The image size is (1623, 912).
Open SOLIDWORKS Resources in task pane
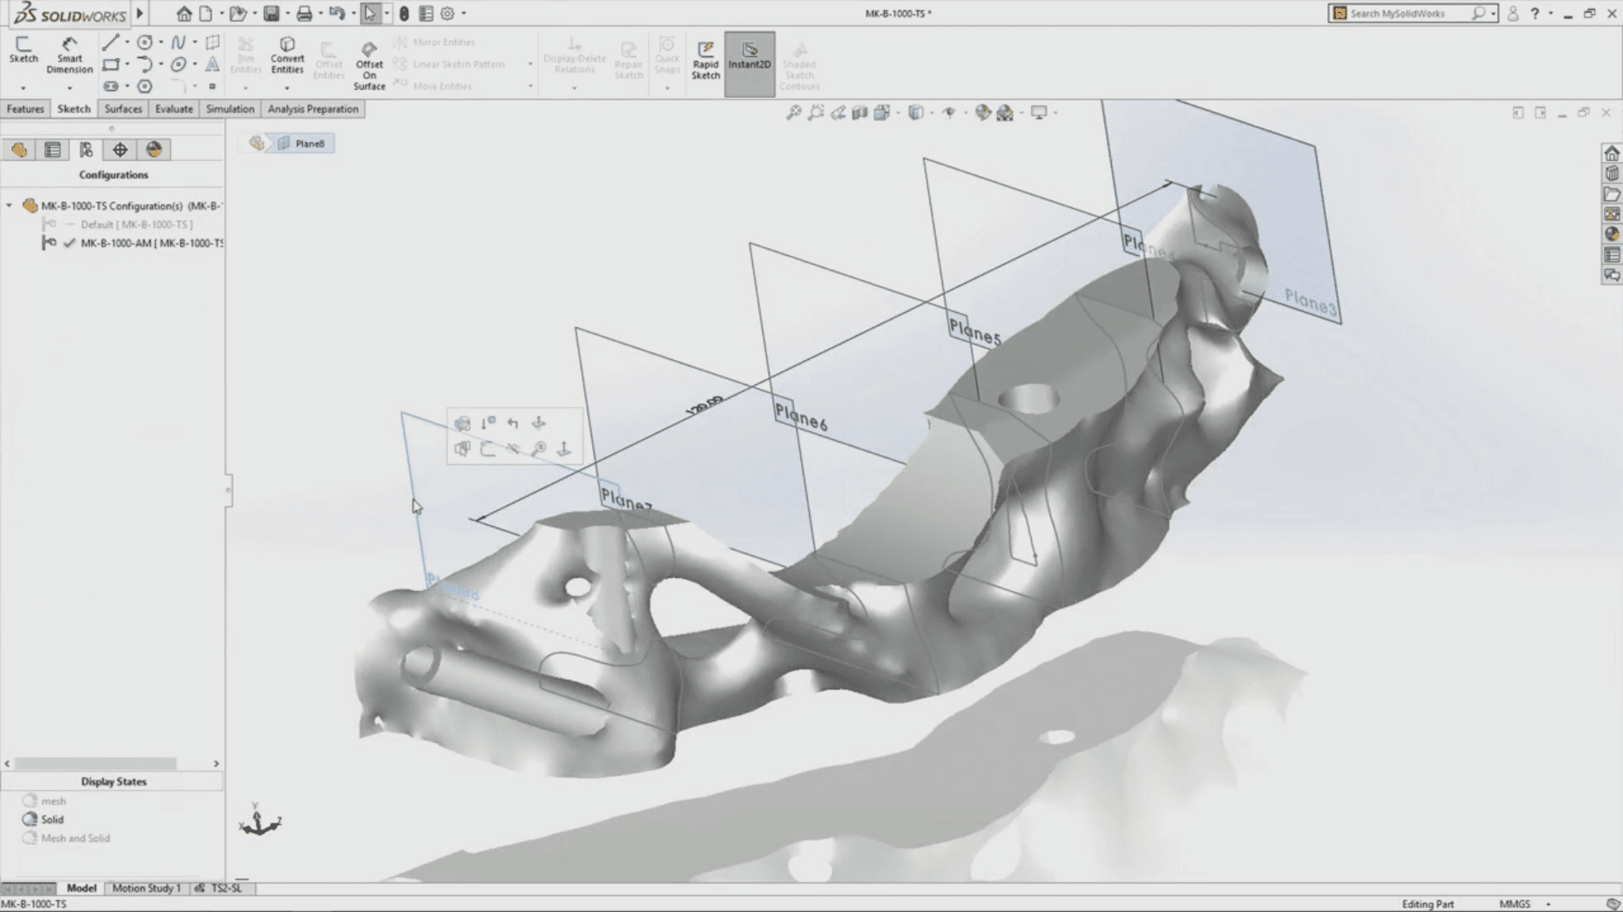click(x=1611, y=152)
